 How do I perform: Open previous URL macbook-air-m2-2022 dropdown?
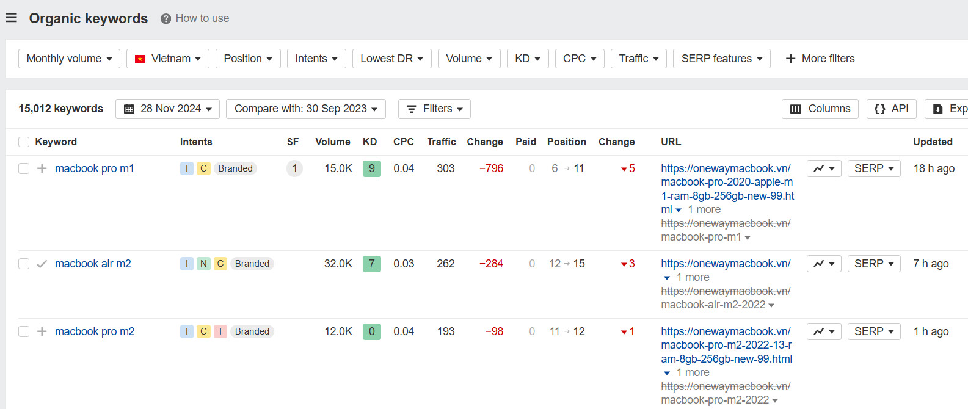click(771, 305)
